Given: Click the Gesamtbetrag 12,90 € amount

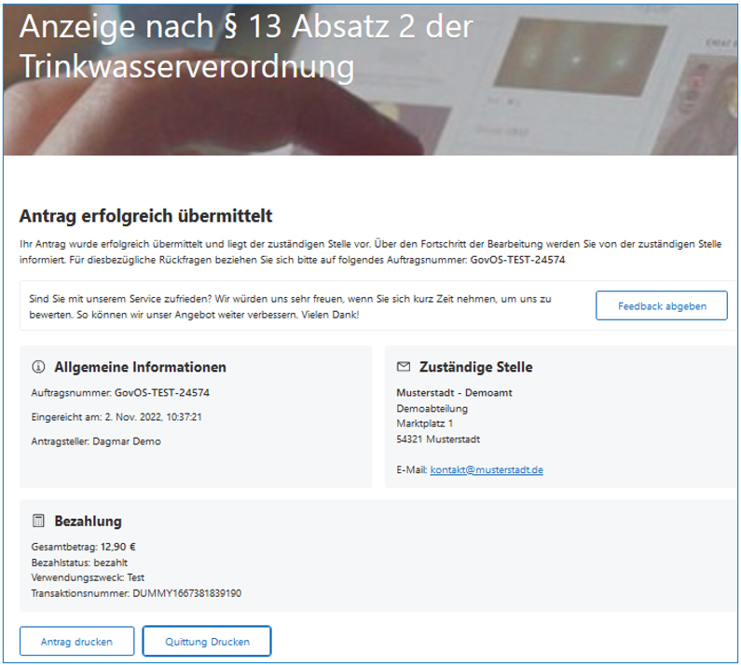Looking at the screenshot, I should (84, 547).
